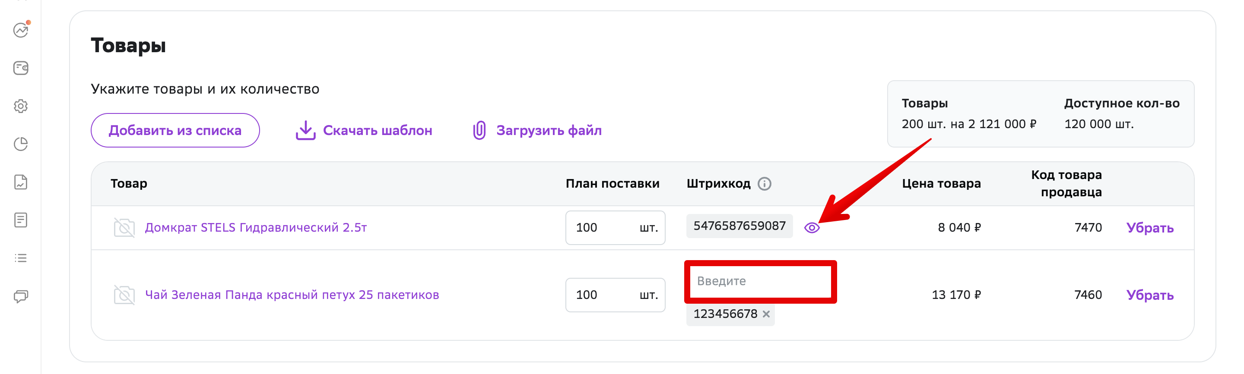Click the price 8 040 ₽
The width and height of the screenshot is (1244, 374).
(x=959, y=227)
